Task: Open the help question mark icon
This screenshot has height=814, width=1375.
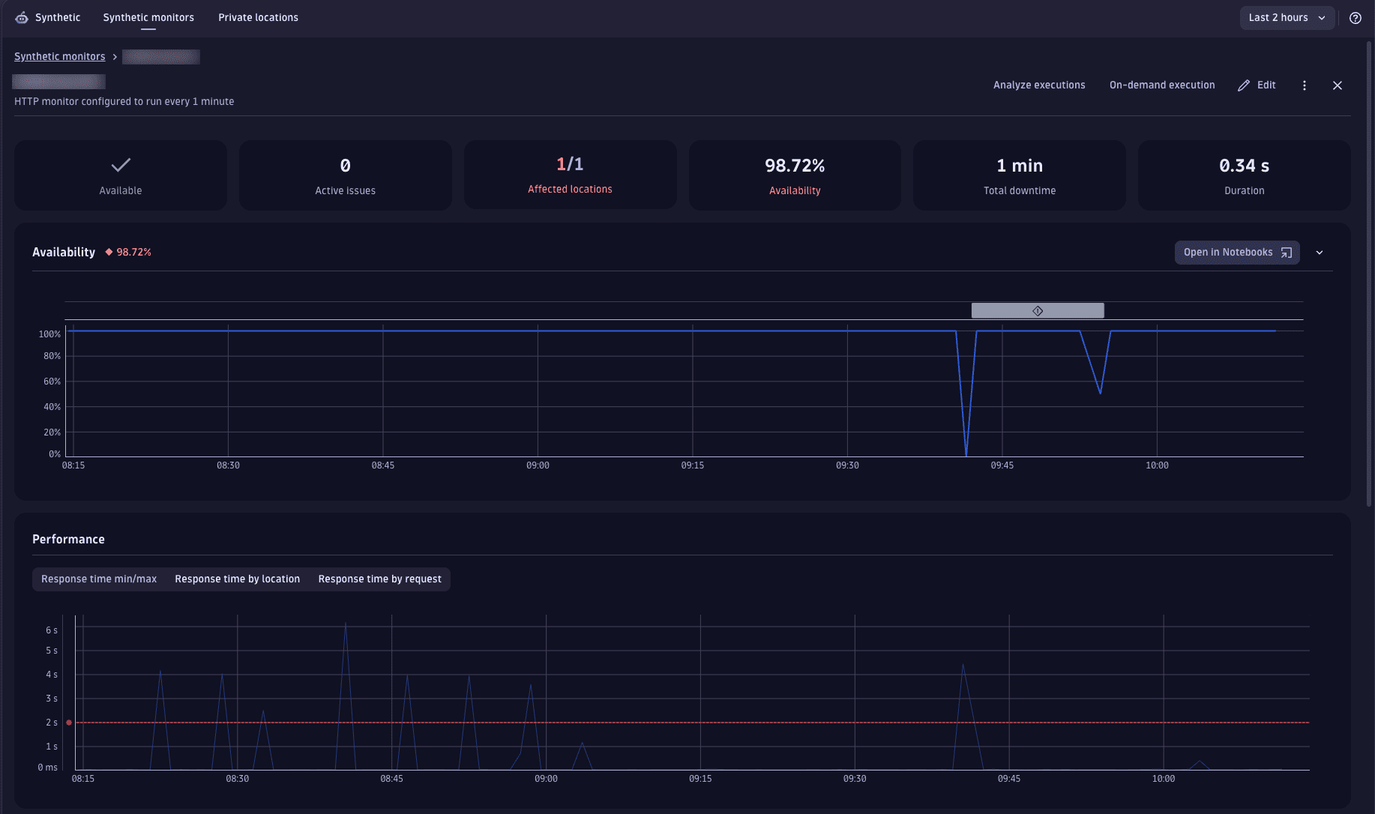Action: (x=1356, y=18)
